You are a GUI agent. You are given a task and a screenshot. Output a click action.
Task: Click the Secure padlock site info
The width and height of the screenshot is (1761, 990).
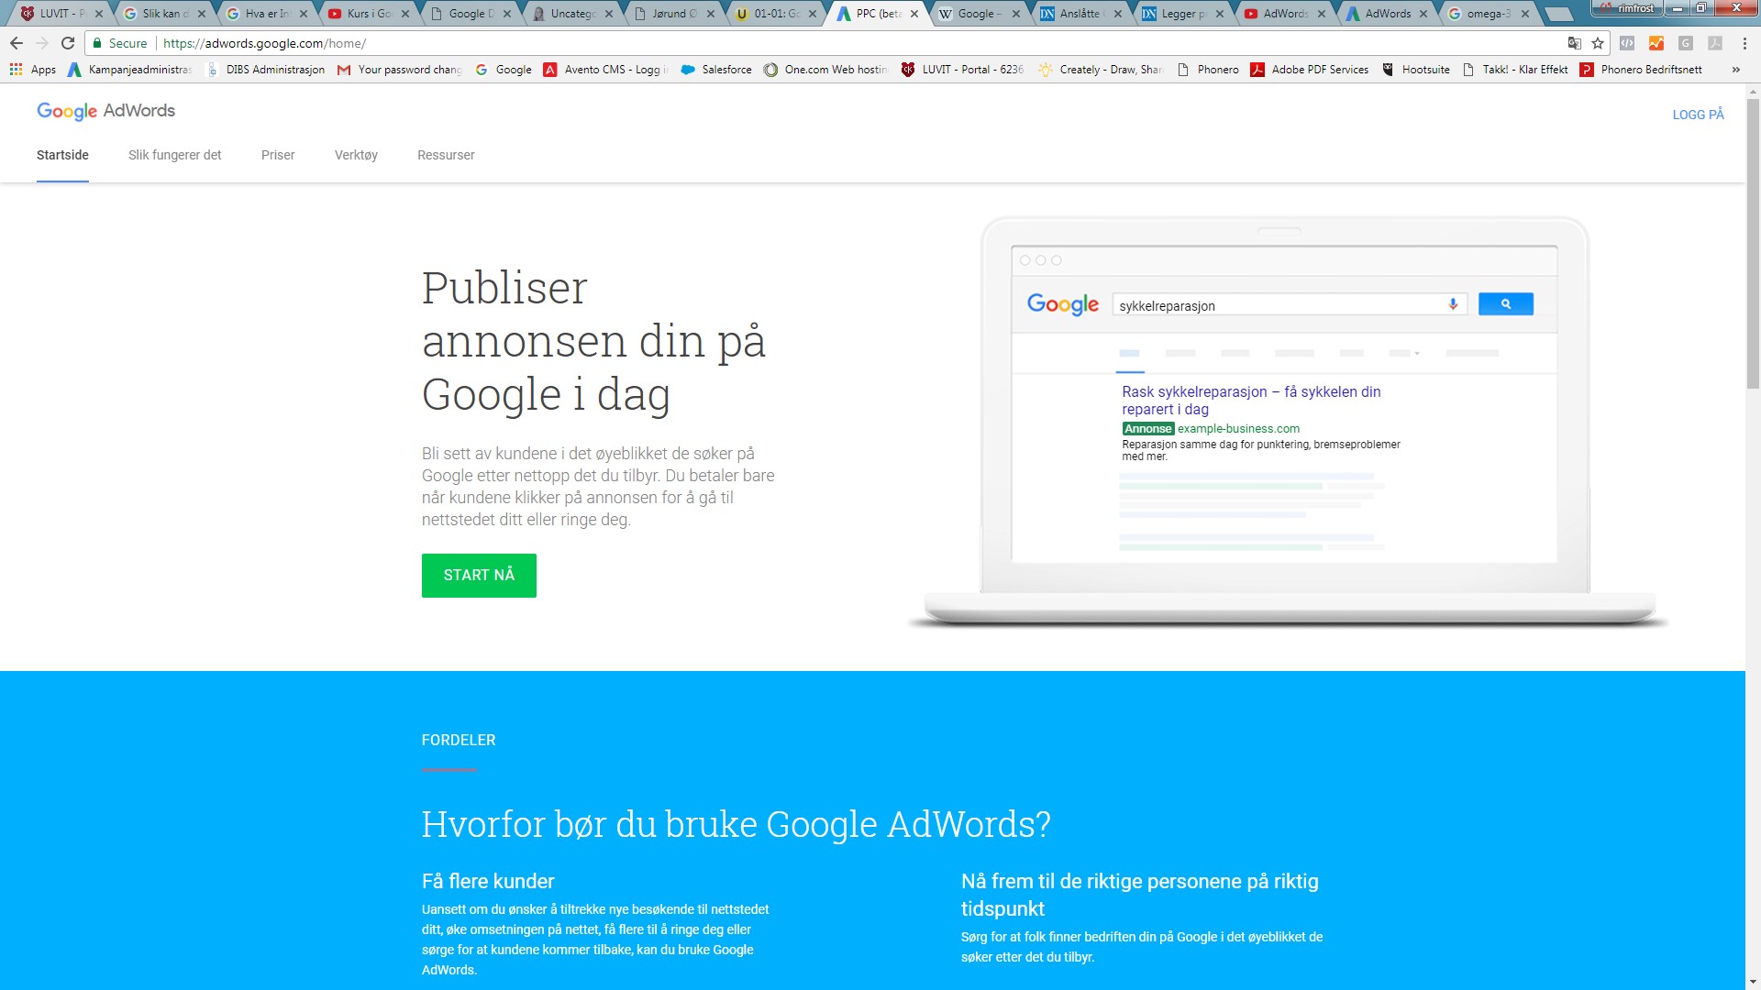[x=119, y=43]
